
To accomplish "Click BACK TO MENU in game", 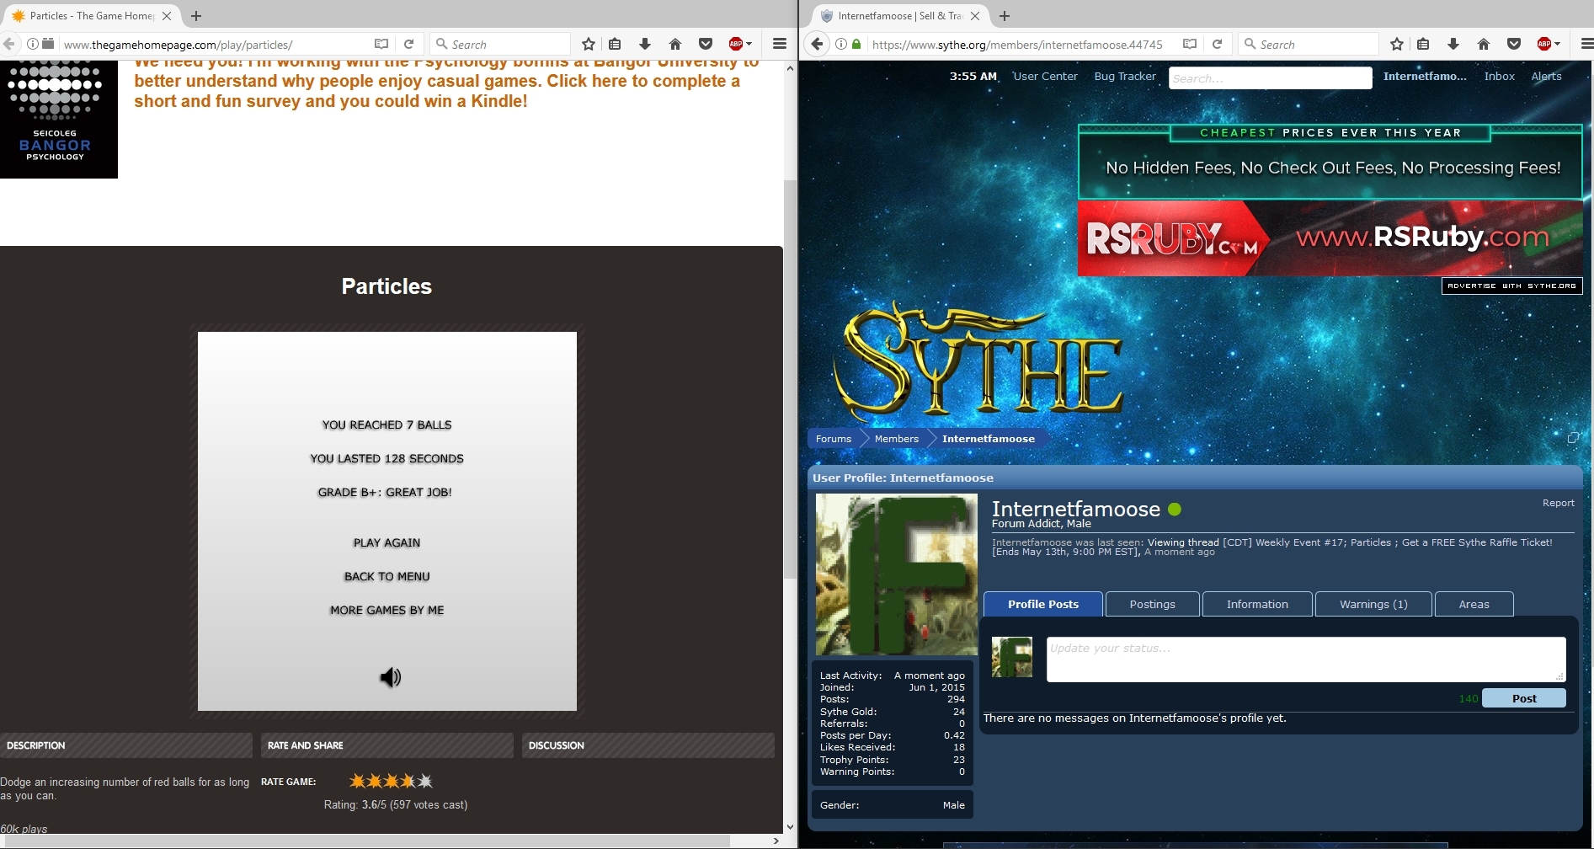I will (387, 576).
